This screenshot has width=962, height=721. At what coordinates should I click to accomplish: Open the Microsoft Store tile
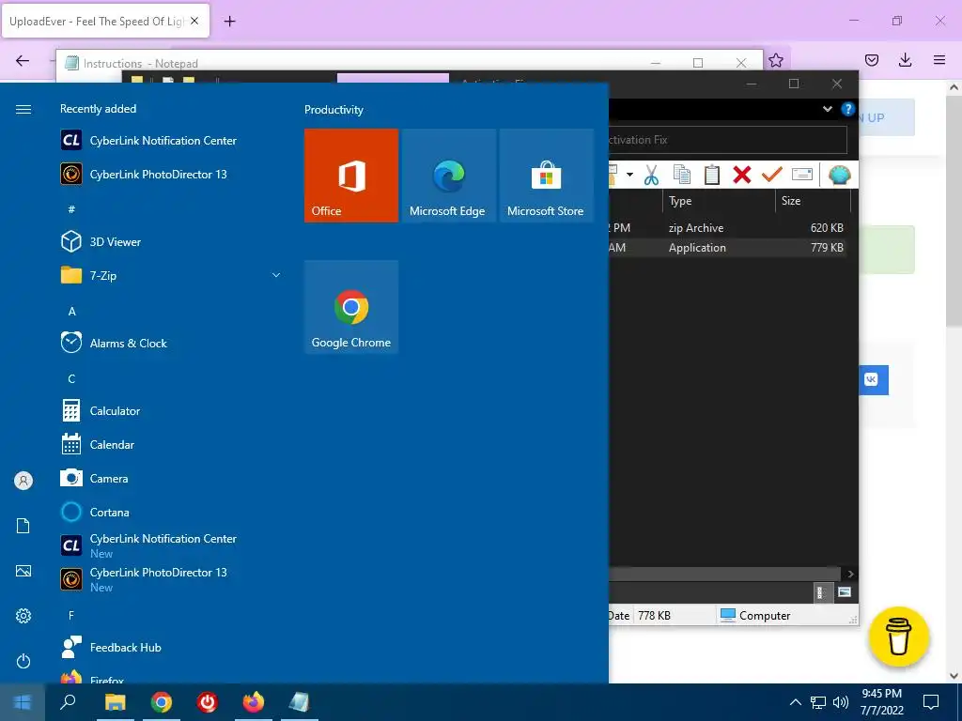(x=546, y=176)
